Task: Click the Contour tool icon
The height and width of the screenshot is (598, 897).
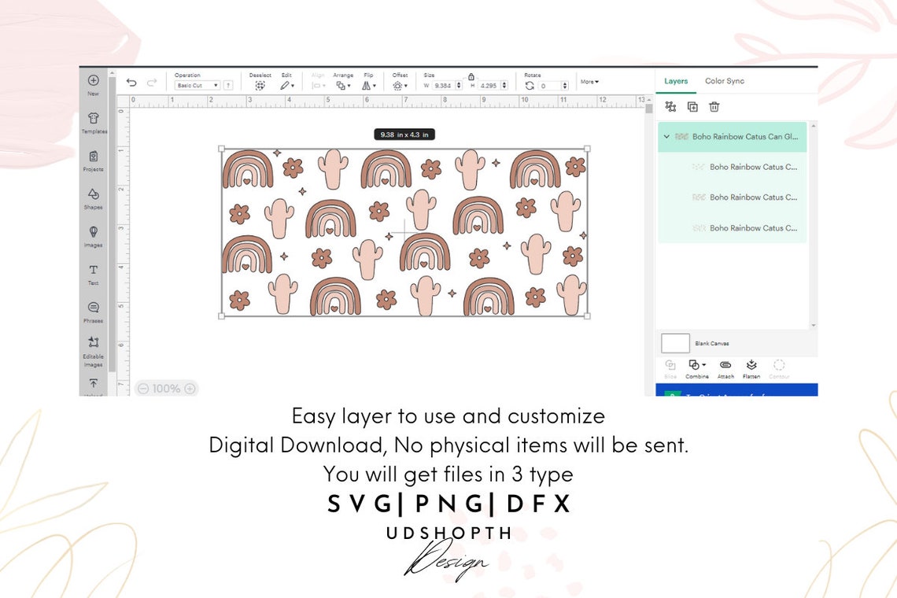Action: pyautogui.click(x=779, y=365)
